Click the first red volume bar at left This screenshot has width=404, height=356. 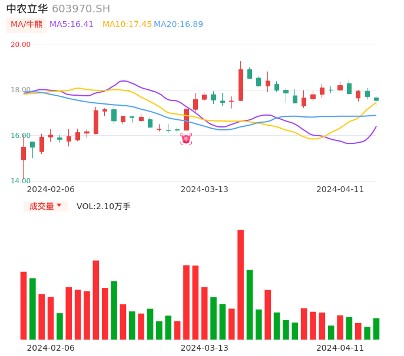pyautogui.click(x=24, y=305)
